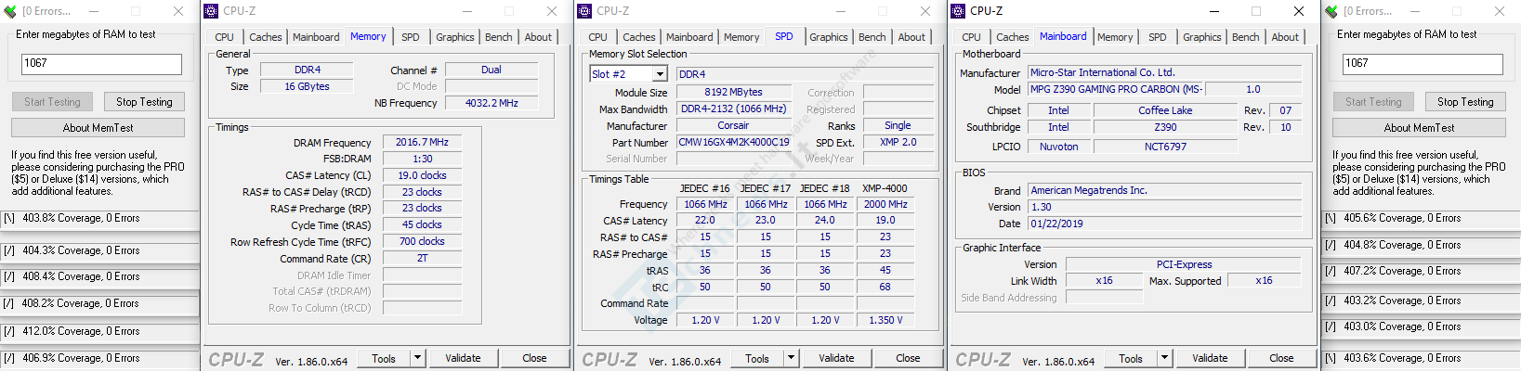Click the MemTest icon in the rightmost window title bar
1521x371 pixels.
pos(1332,11)
